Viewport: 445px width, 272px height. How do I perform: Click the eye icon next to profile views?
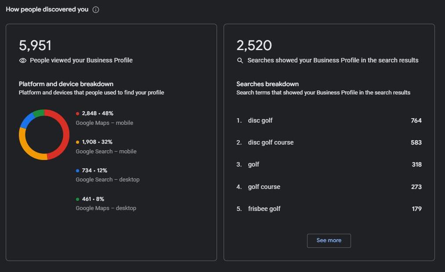click(x=23, y=61)
